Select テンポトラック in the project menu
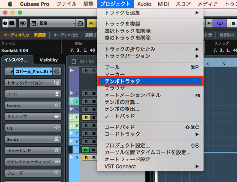The image size is (237, 182). click(150, 81)
